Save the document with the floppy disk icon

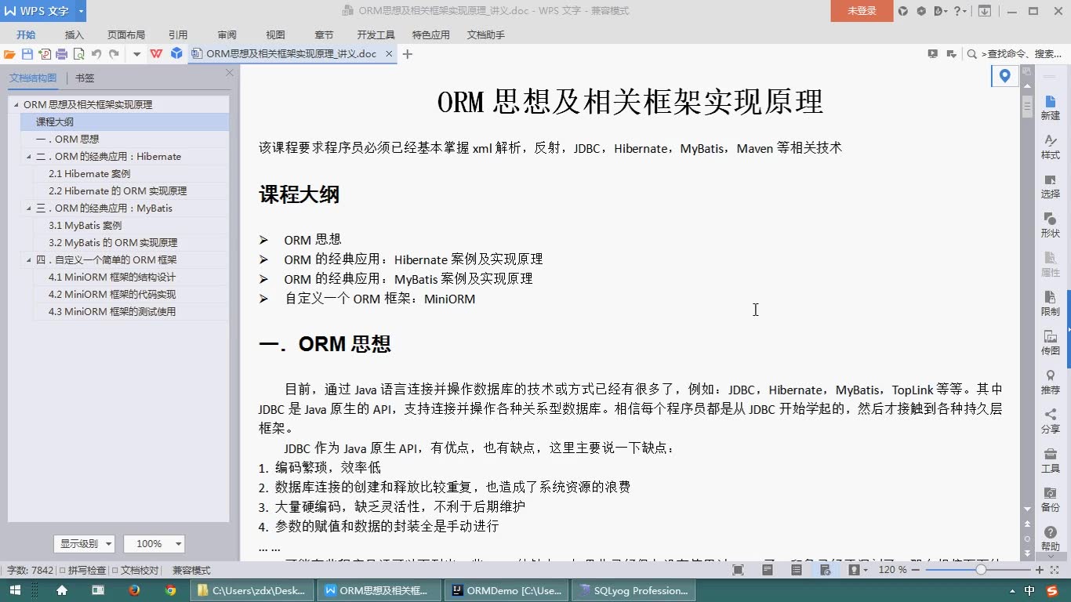[27, 54]
